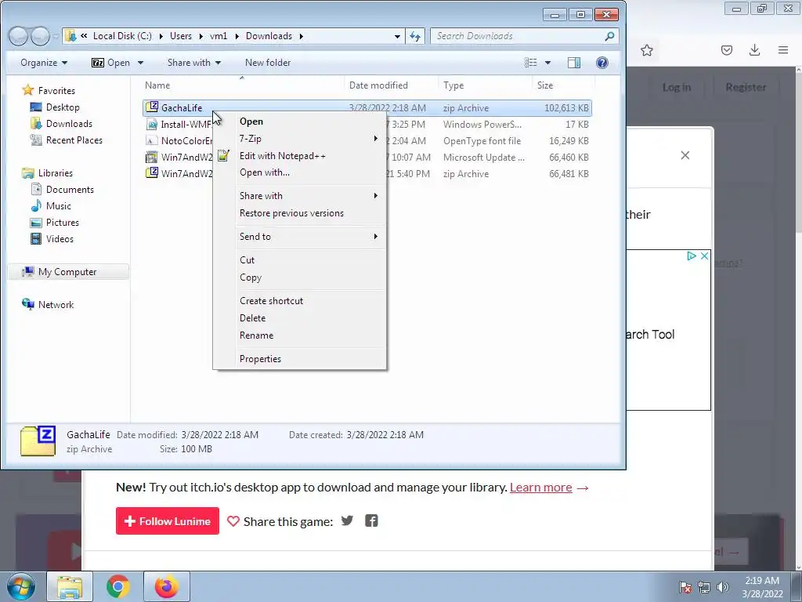Share the game on Twitter icon

(347, 520)
